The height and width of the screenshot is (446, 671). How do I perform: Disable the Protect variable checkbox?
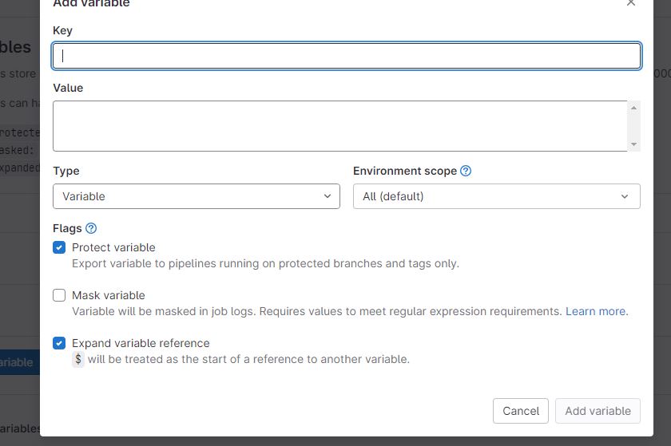tap(59, 247)
